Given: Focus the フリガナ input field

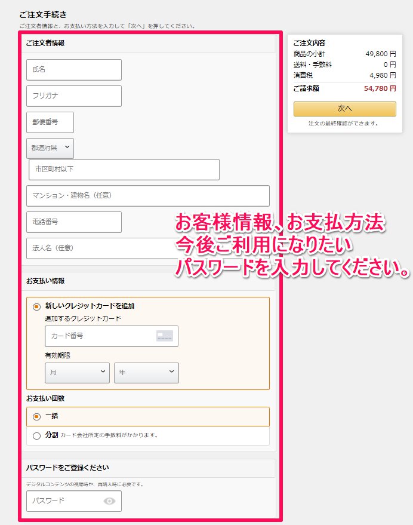Looking at the screenshot, I should click(74, 96).
